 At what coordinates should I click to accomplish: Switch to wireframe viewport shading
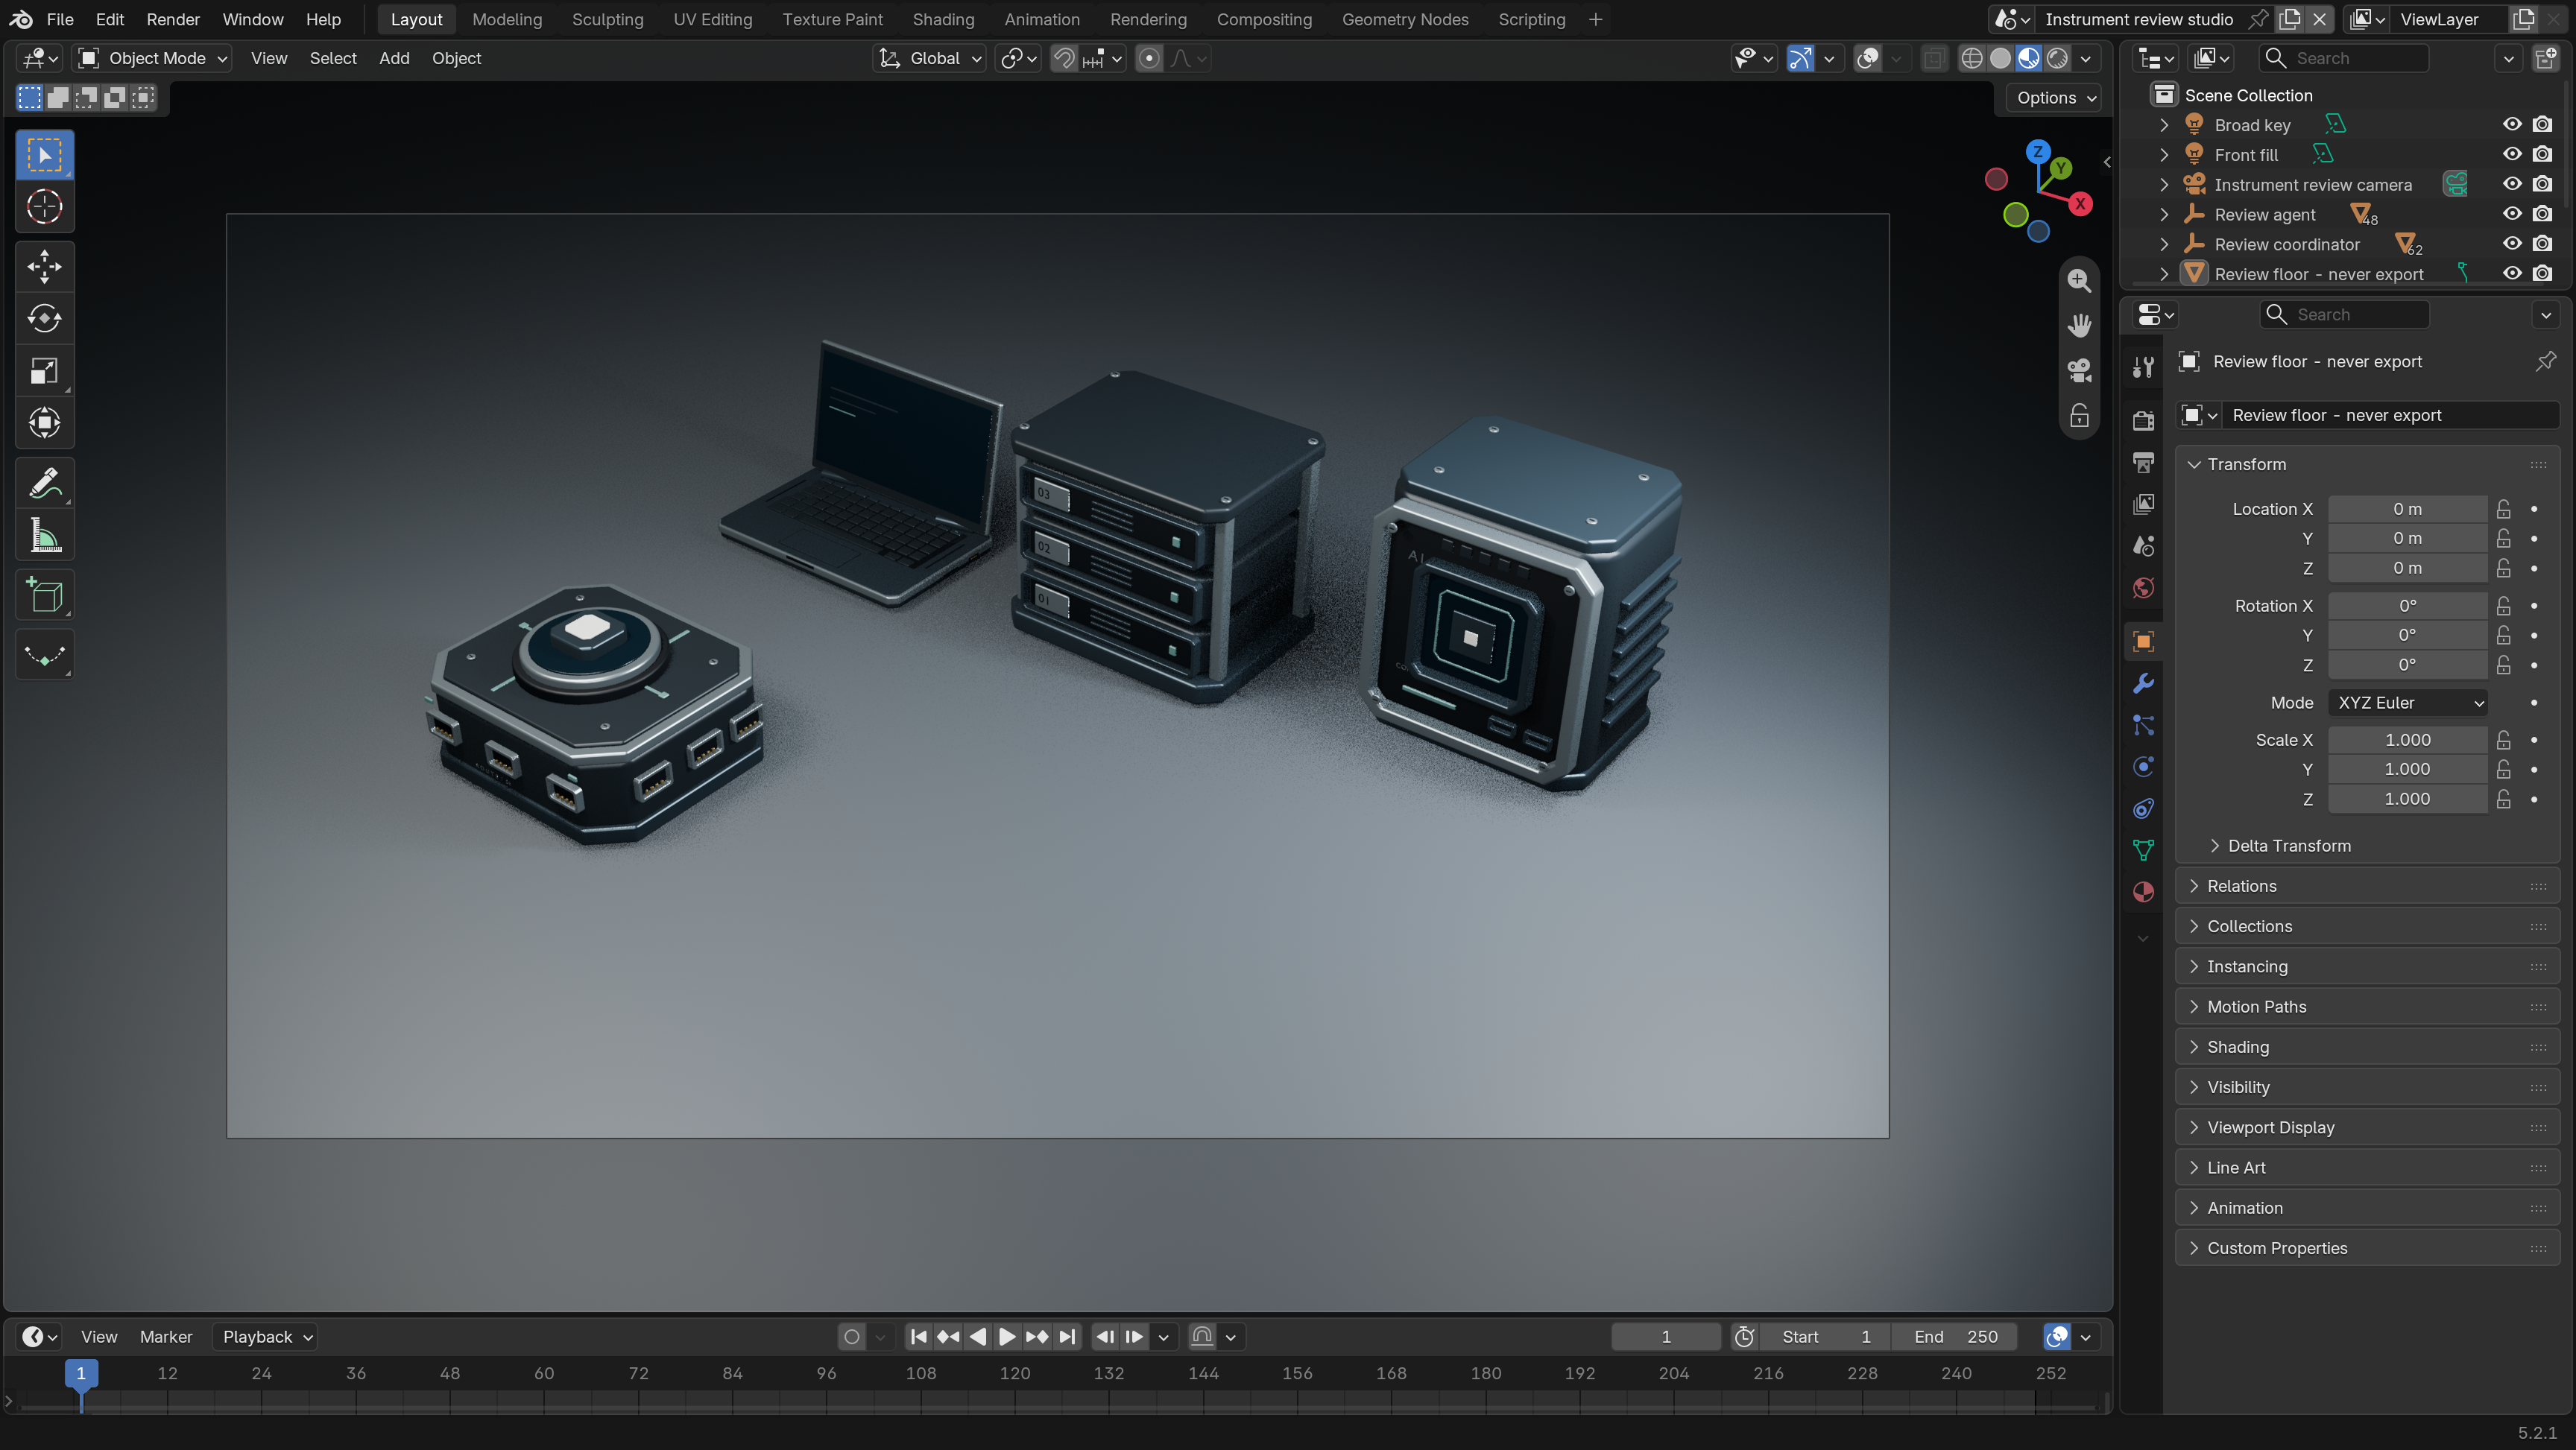click(x=1971, y=58)
